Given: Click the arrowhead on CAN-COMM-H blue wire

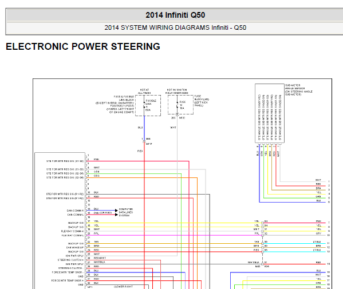Looking at the screenshot, I should [116, 210].
